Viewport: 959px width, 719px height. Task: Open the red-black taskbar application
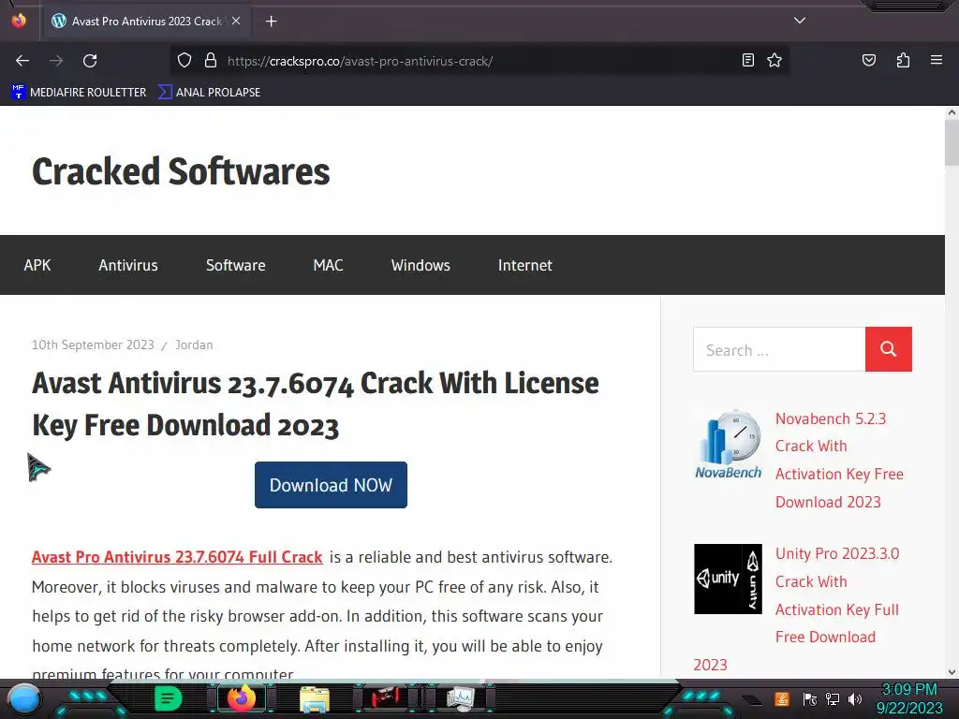click(x=385, y=697)
